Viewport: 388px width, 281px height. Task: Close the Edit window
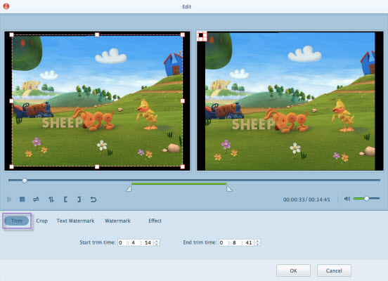[x=6, y=6]
